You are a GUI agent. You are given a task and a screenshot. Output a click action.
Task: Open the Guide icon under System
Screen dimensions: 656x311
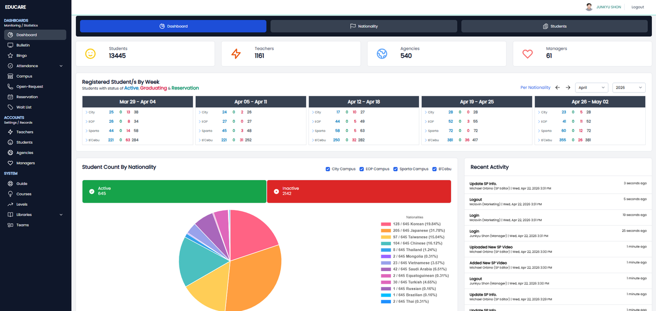point(10,184)
